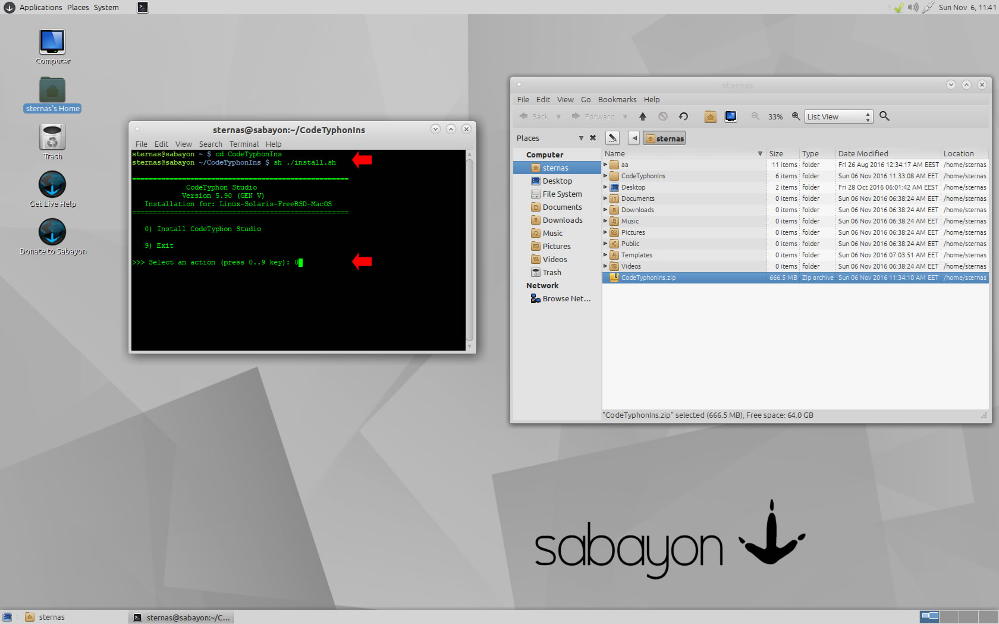Open Computer location via toolbar icon
The height and width of the screenshot is (624, 999).
point(731,116)
